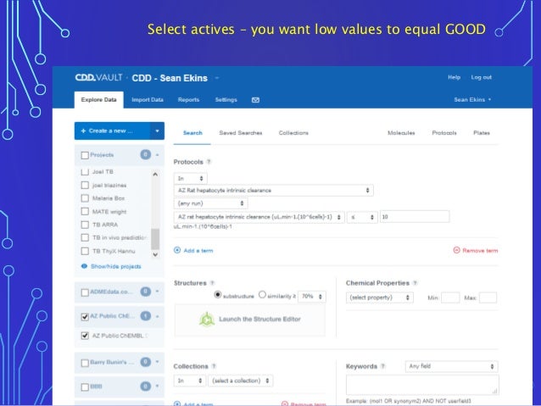
Task: Open the Reports tab
Action: (188, 100)
